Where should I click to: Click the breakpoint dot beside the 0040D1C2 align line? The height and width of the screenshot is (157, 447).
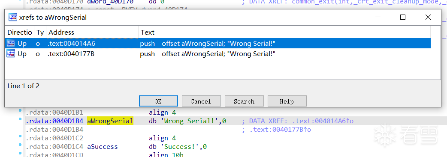click(20, 136)
